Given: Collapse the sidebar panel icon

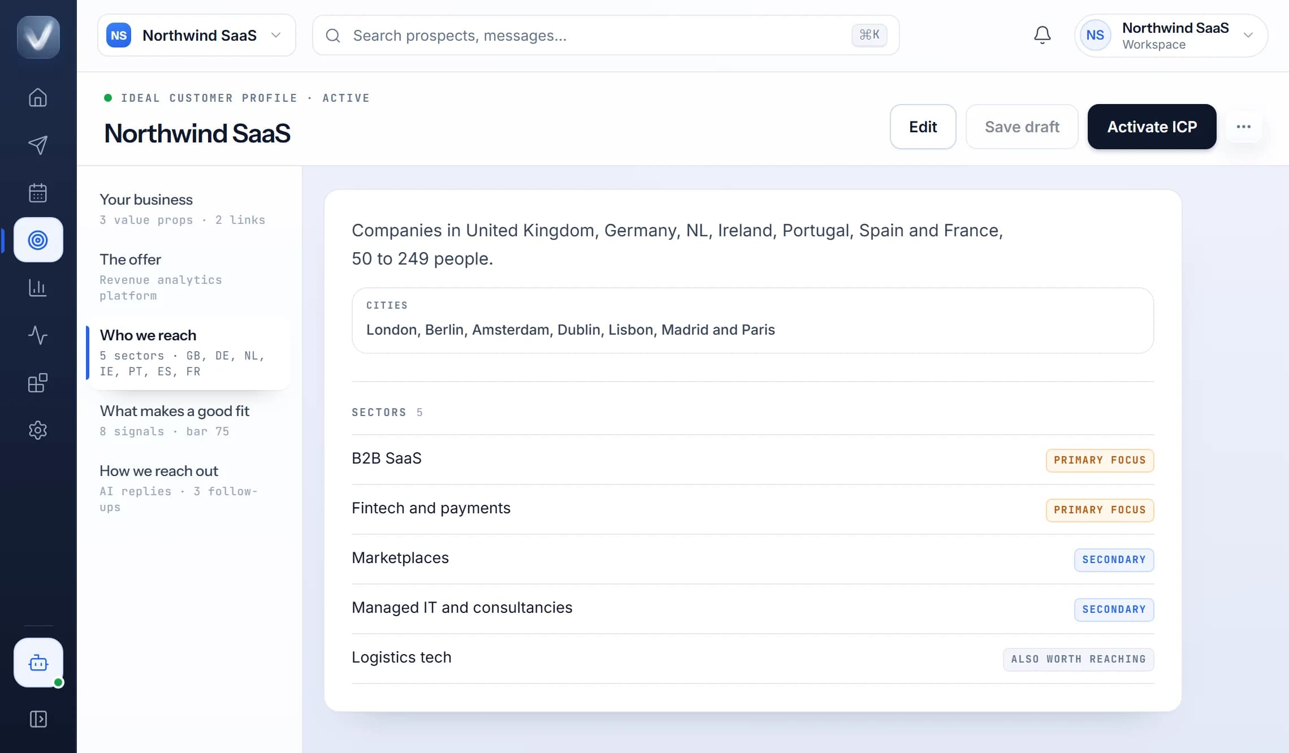Looking at the screenshot, I should click(x=38, y=719).
